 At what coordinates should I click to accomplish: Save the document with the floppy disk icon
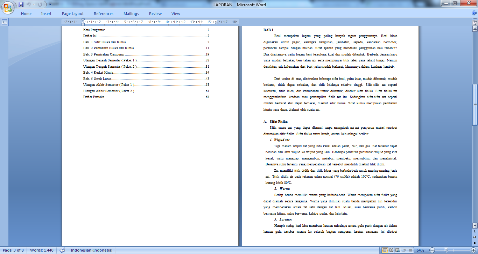[x=21, y=5]
